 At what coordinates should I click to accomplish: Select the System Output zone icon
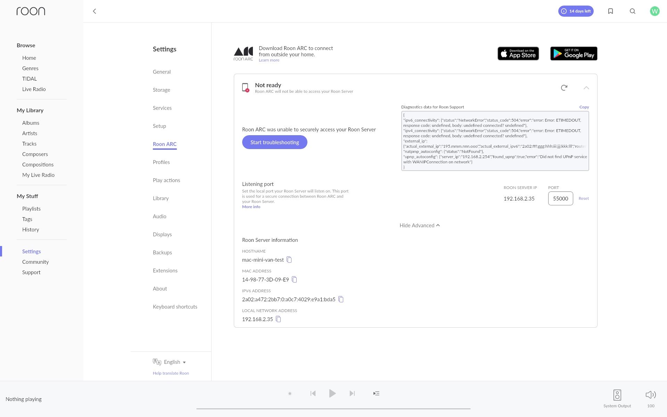pyautogui.click(x=617, y=395)
